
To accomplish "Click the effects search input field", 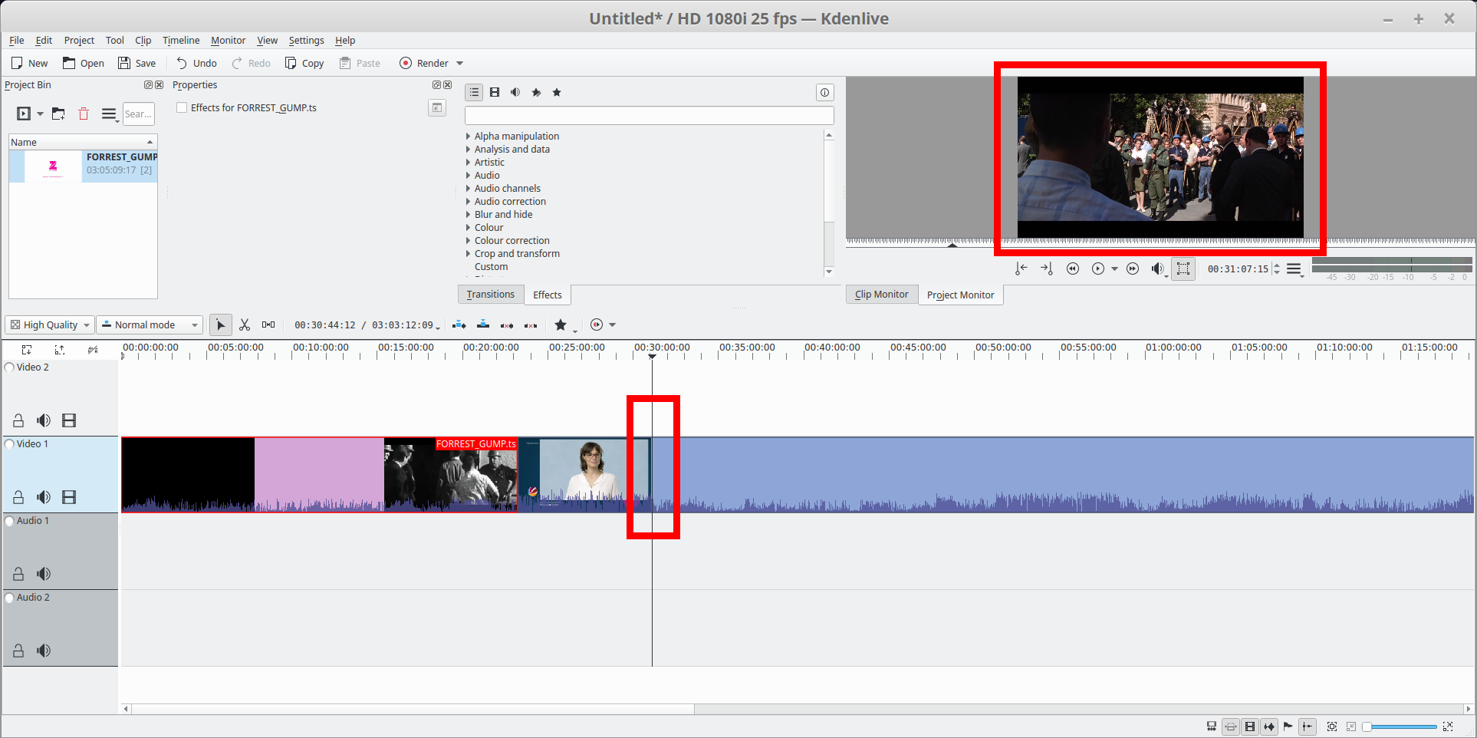I will [649, 116].
